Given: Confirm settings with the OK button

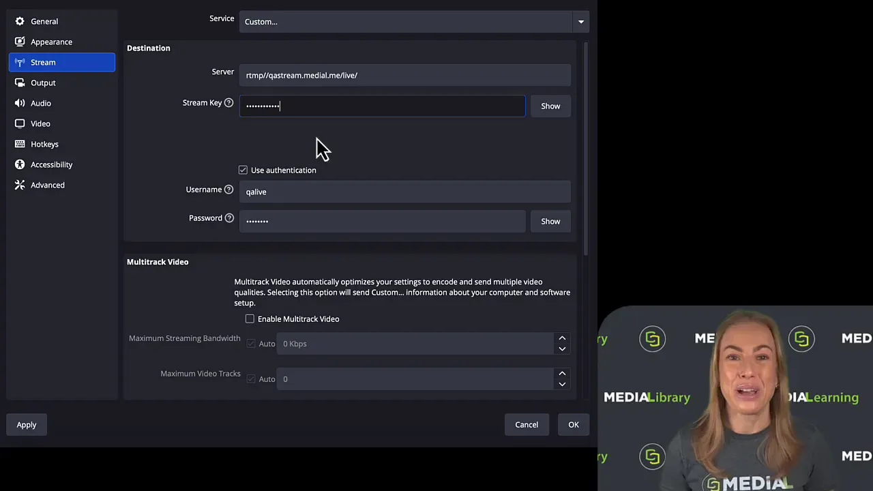Looking at the screenshot, I should [x=574, y=425].
